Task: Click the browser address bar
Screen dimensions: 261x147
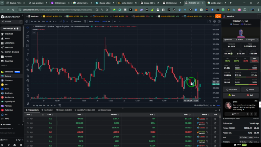Action: coord(58,10)
